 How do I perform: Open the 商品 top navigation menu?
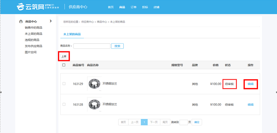click(x=122, y=7)
